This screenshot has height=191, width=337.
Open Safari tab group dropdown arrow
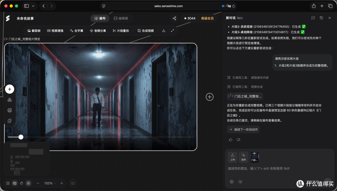(33, 6)
